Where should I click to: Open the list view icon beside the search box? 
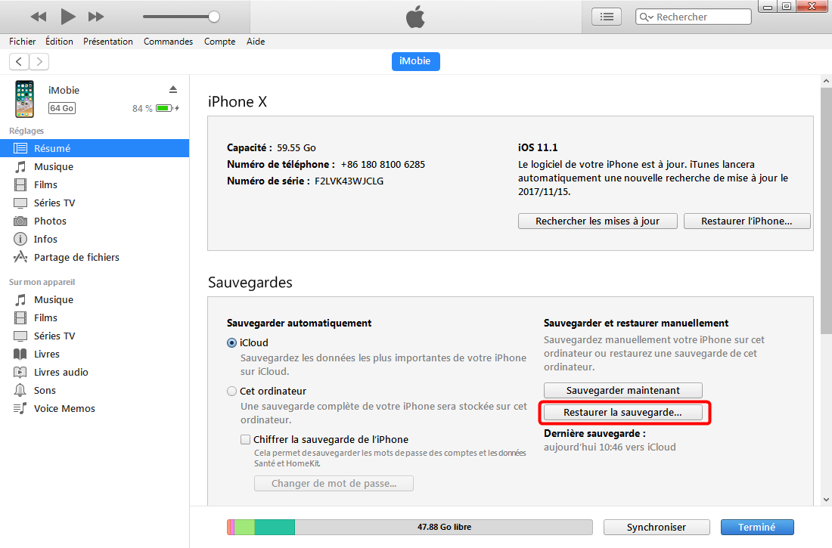[x=606, y=17]
